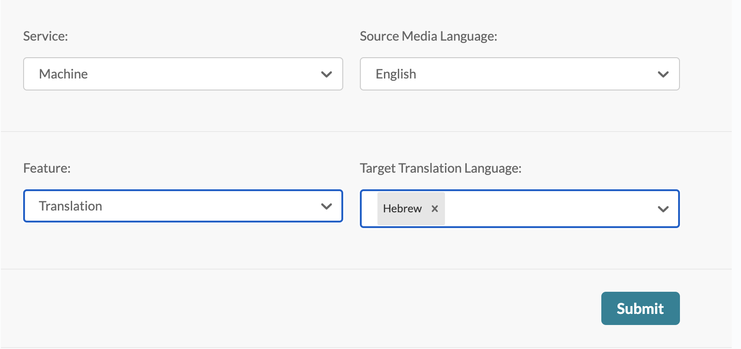Expand the Feature dropdown showing Translation
The width and height of the screenshot is (741, 349).
click(x=183, y=206)
